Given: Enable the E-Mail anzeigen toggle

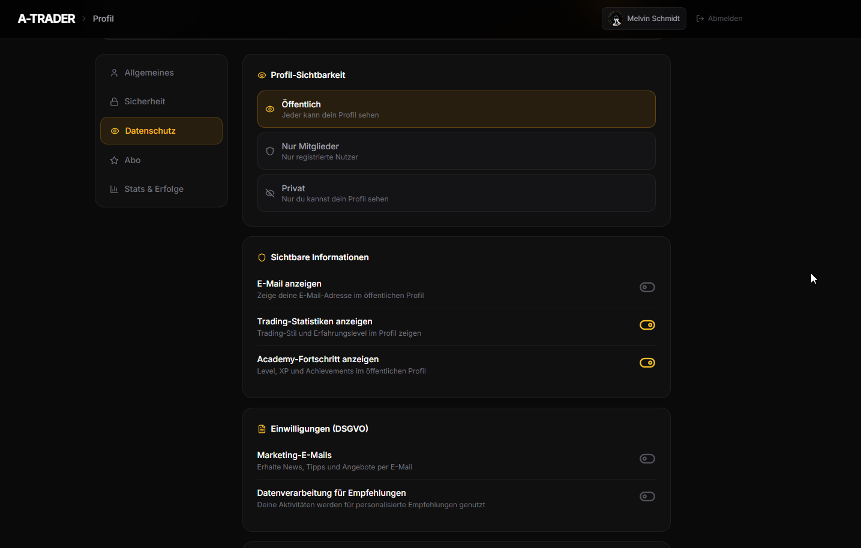Looking at the screenshot, I should pyautogui.click(x=647, y=287).
